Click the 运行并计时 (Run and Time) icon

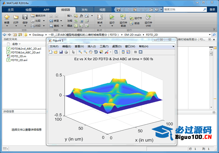click(x=148, y=17)
